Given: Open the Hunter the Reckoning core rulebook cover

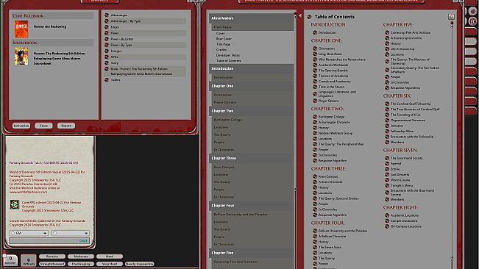Looking at the screenshot, I should pyautogui.click(x=21, y=29).
